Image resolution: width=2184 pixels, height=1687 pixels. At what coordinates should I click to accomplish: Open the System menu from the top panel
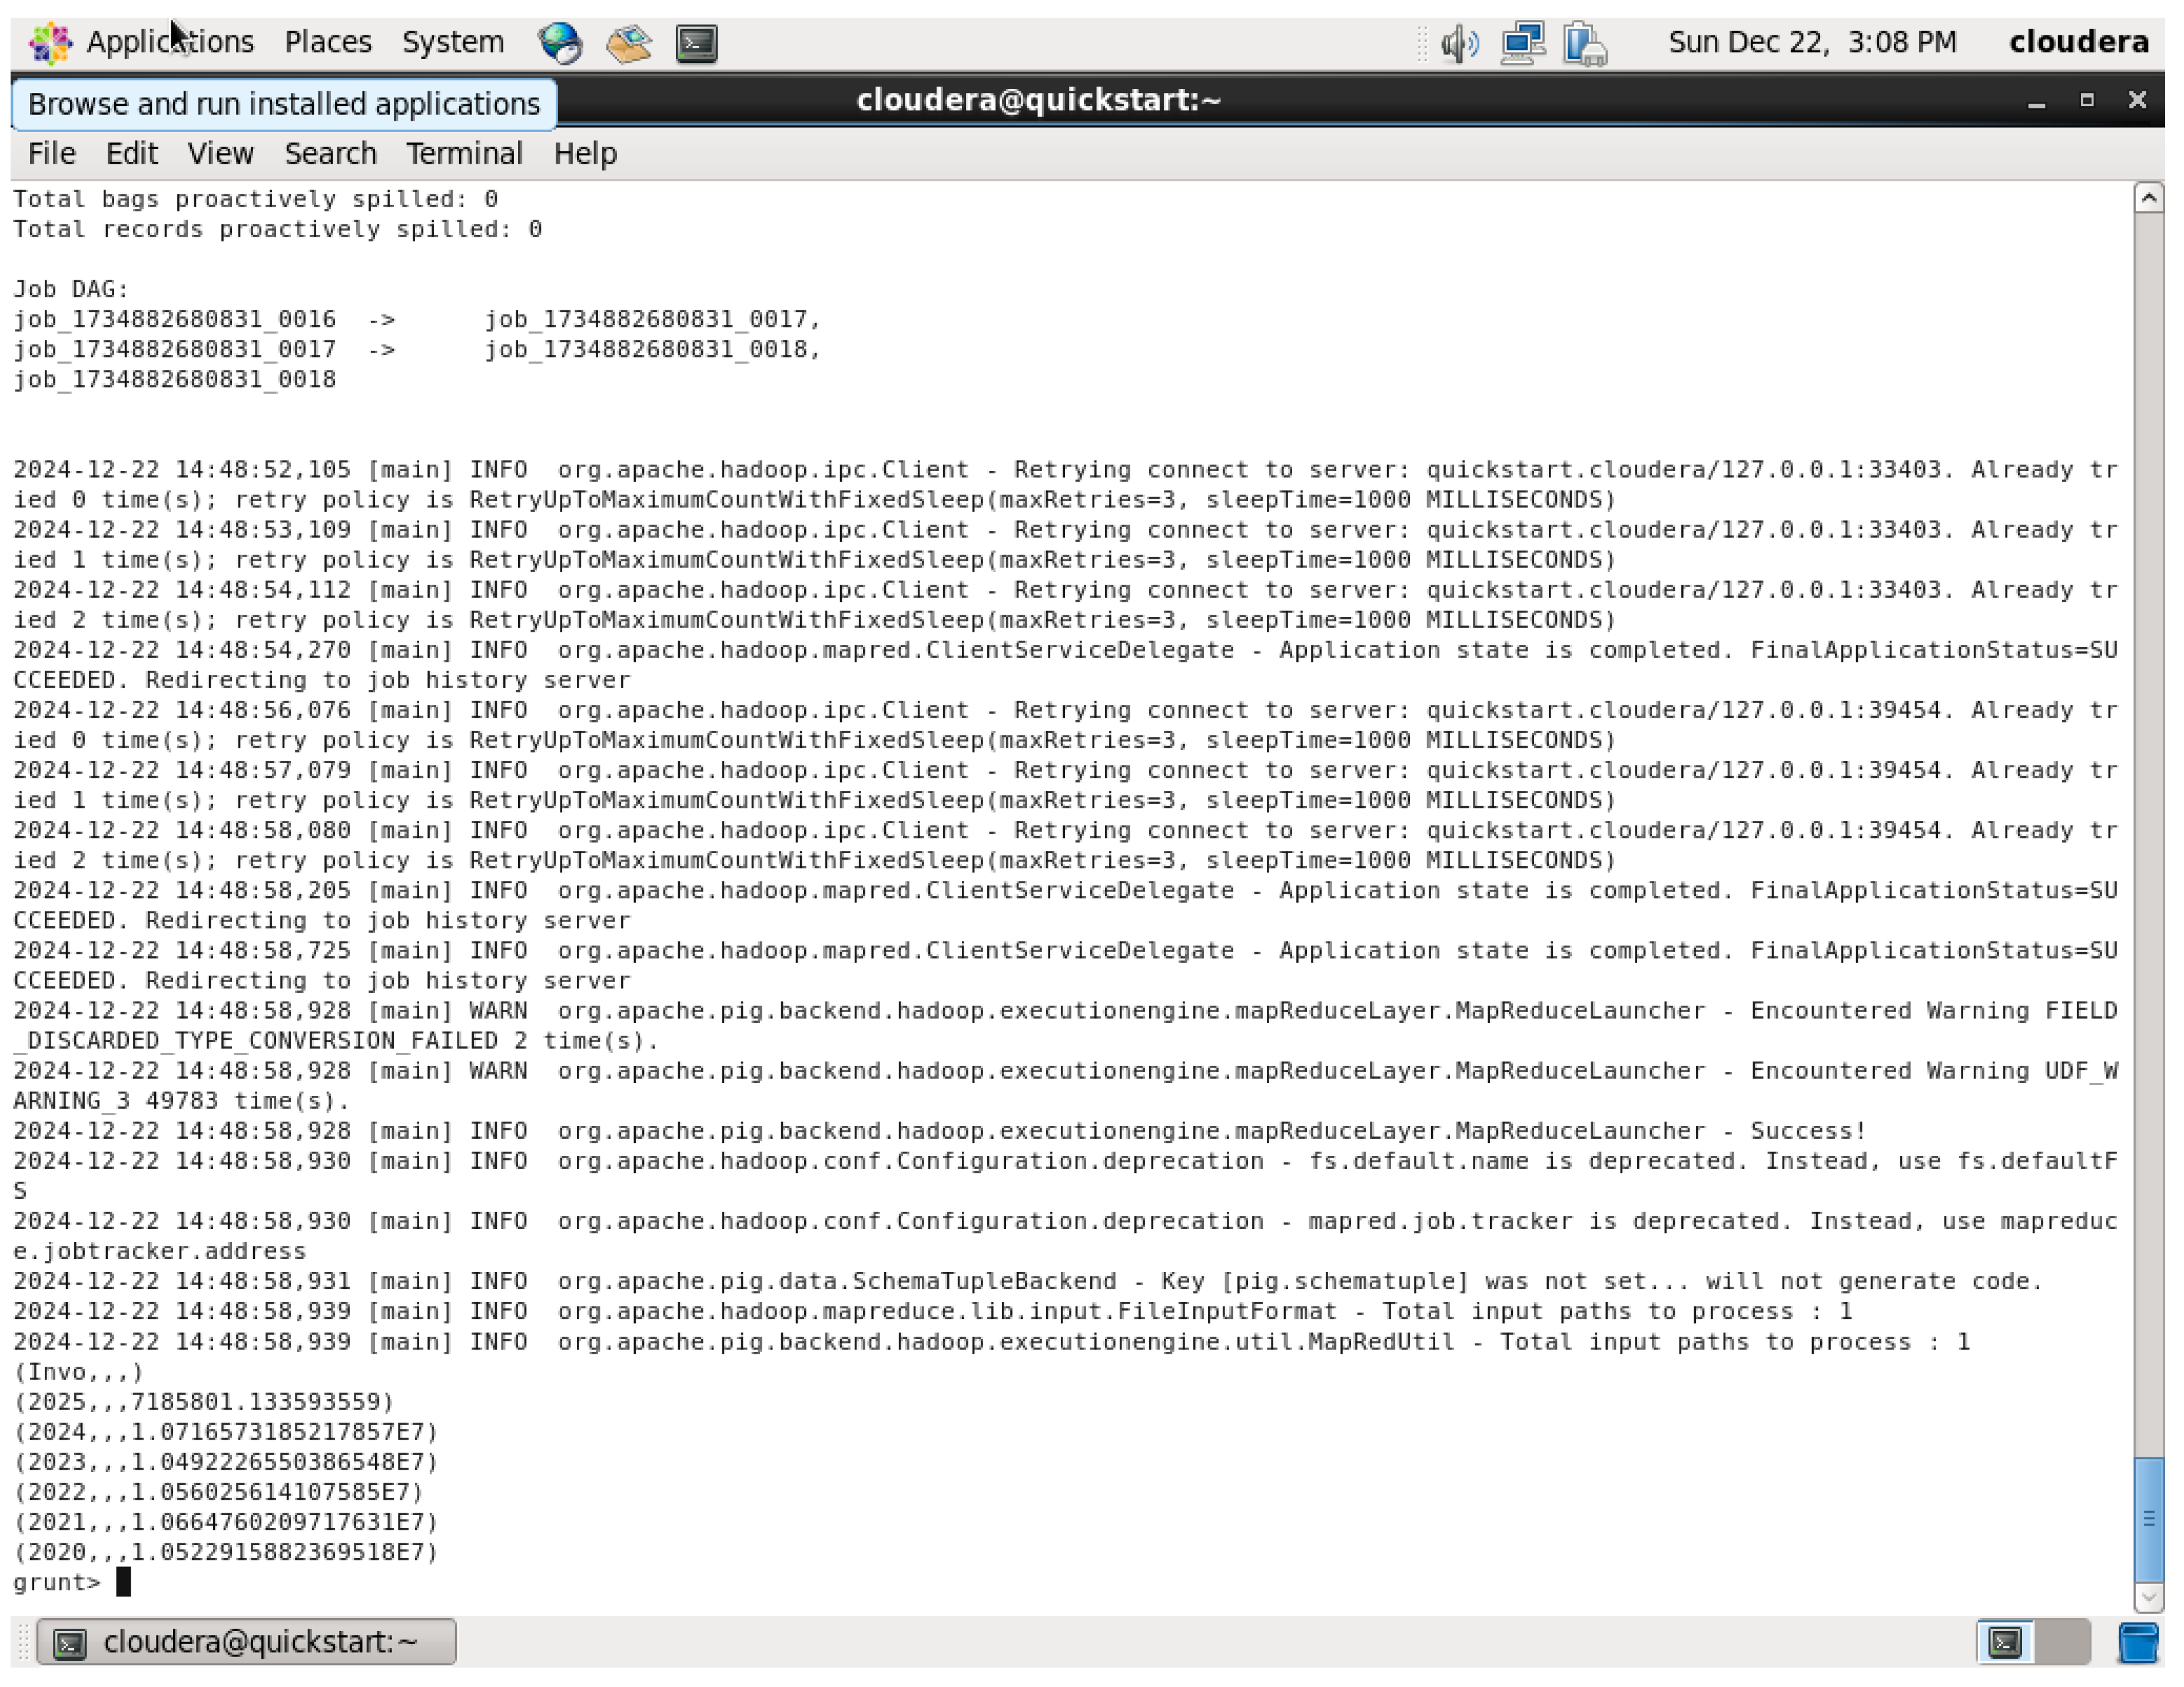(452, 42)
